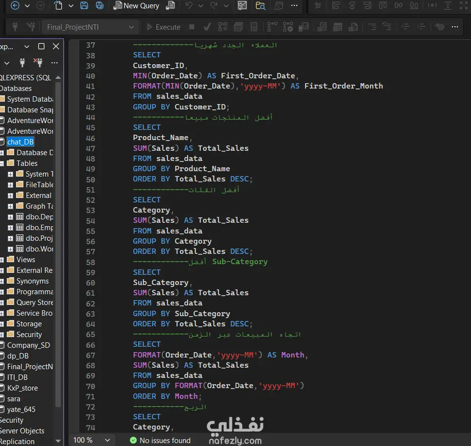The width and height of the screenshot is (471, 446).
Task: Close the Object Explorer panel
Action: tap(56, 47)
